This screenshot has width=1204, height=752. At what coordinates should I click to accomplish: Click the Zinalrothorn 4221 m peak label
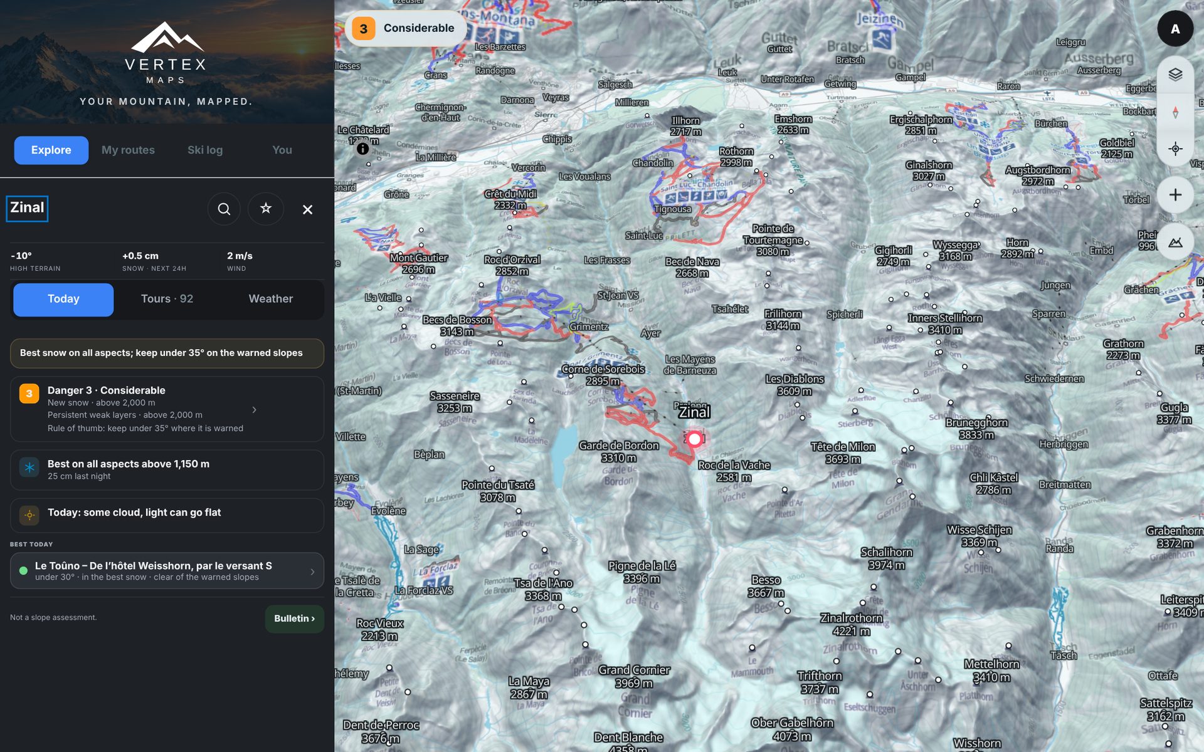pos(851,624)
